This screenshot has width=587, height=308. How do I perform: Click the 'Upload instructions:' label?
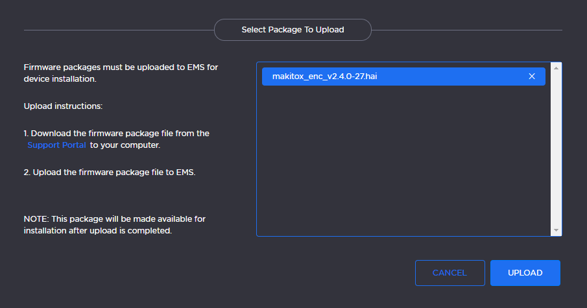[64, 106]
